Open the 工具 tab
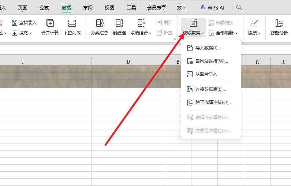This screenshot has height=186, width=291. pyautogui.click(x=131, y=8)
